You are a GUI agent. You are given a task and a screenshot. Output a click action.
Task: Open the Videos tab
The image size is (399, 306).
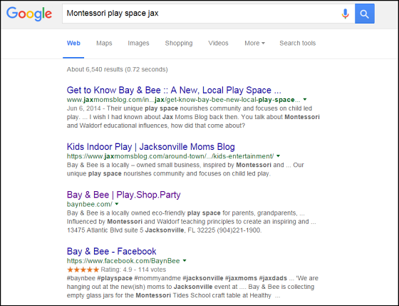click(218, 43)
